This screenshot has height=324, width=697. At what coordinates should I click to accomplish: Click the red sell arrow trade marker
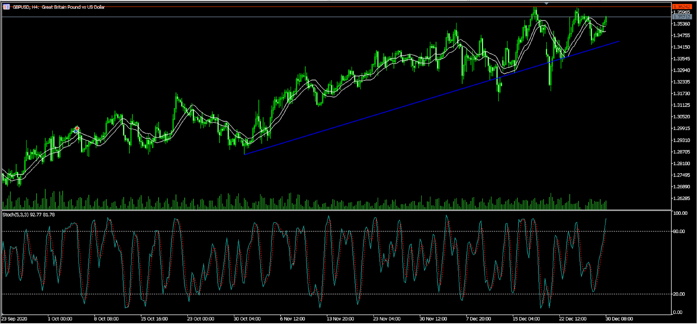pos(77,128)
